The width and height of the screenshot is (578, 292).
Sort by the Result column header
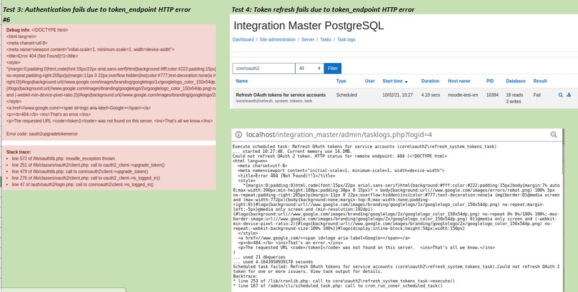pyautogui.click(x=540, y=81)
